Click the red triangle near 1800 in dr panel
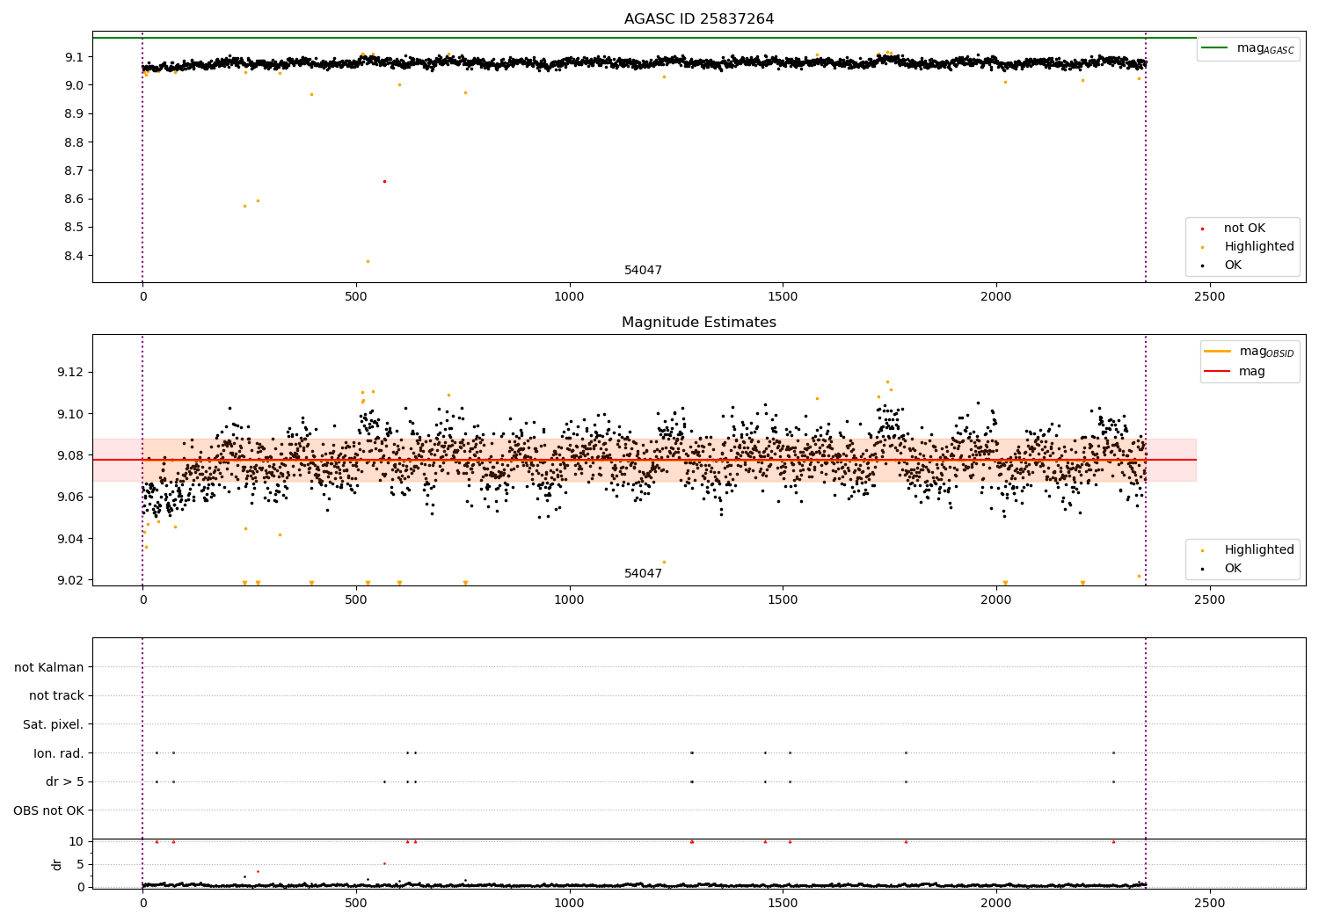The height and width of the screenshot is (923, 1319). pos(906,841)
